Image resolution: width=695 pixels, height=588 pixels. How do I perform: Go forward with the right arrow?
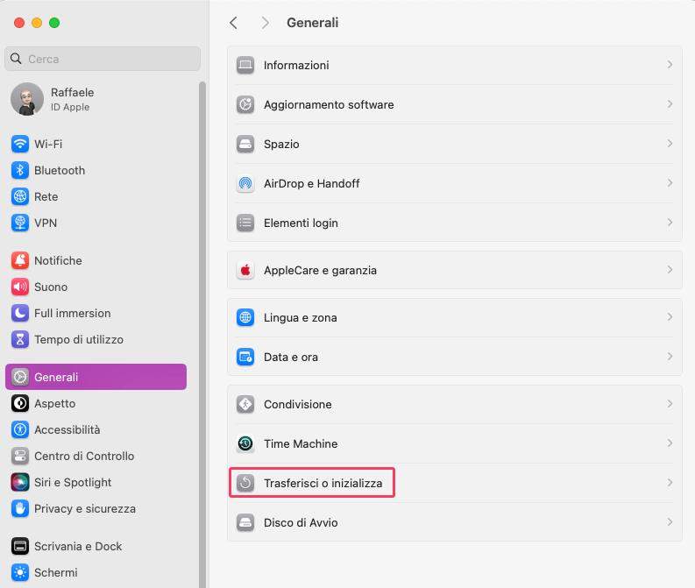[265, 23]
